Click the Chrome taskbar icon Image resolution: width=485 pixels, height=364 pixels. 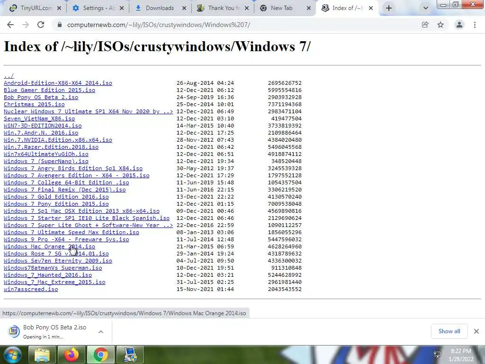click(101, 355)
